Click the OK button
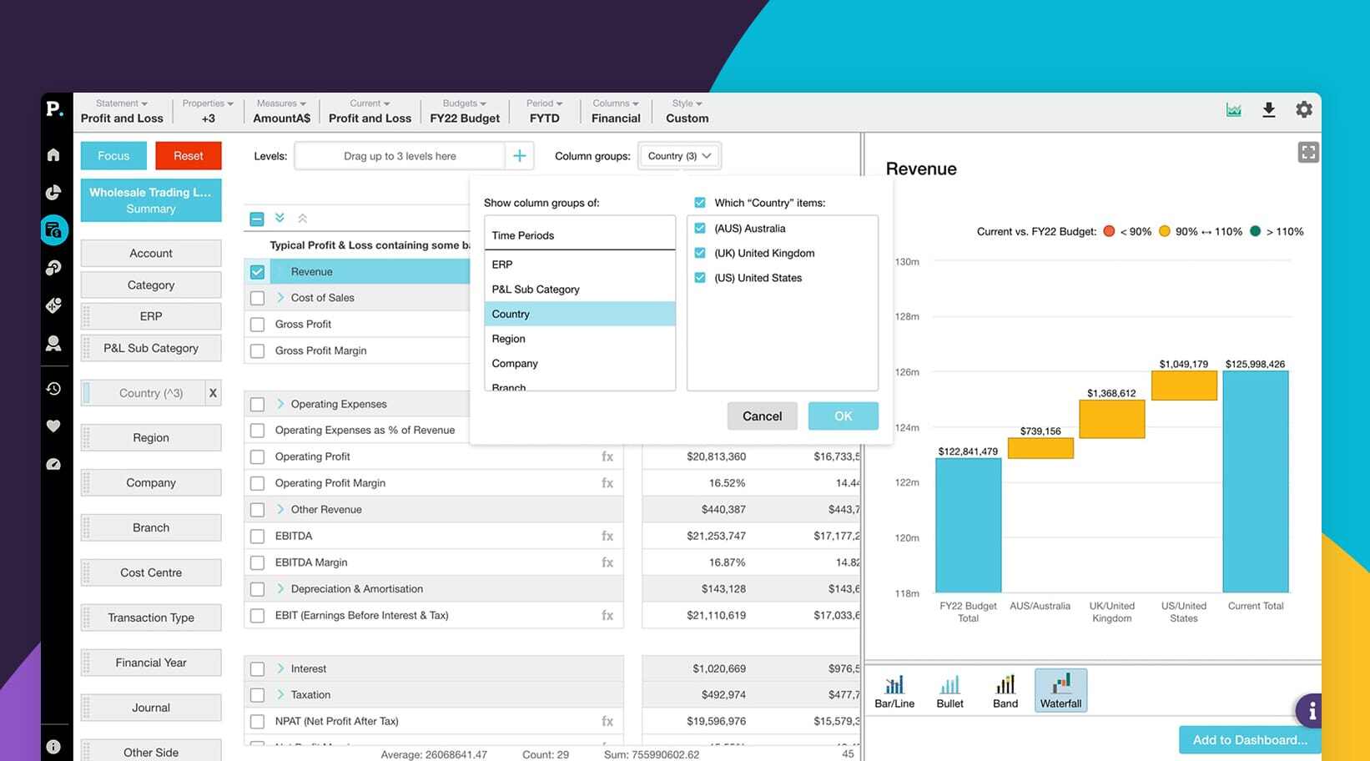 coord(843,416)
